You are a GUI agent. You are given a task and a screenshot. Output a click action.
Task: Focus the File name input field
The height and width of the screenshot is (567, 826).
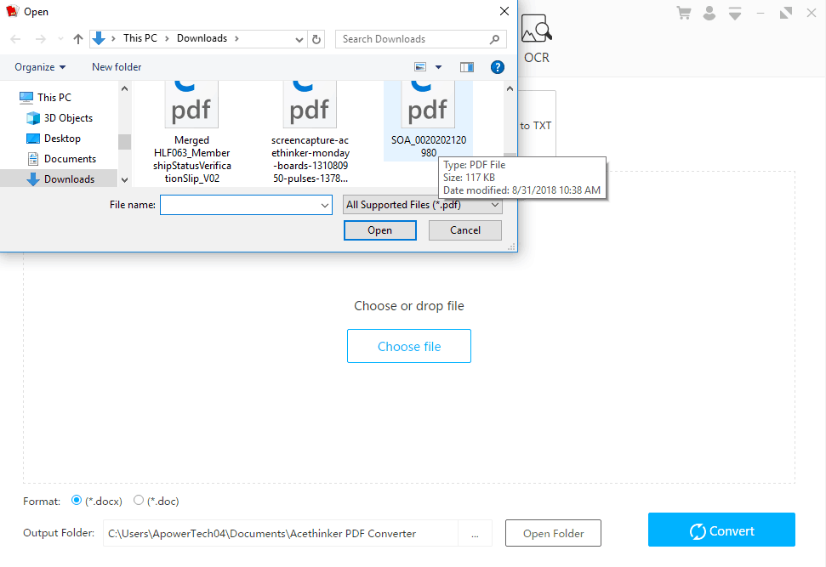(x=240, y=206)
